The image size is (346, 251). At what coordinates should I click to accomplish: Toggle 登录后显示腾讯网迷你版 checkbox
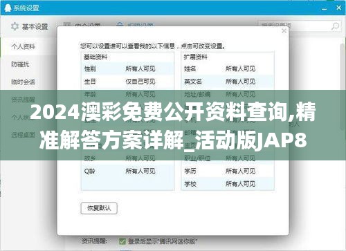pos(122,241)
